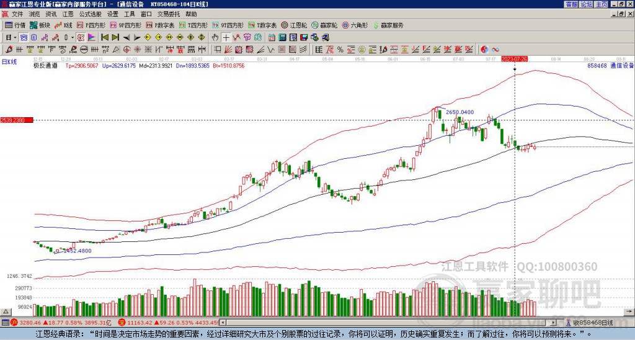Open the 帮助 menu
The height and width of the screenshot is (340, 635).
[x=191, y=14]
